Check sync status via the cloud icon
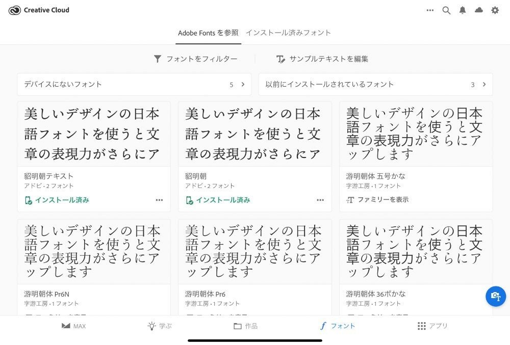This screenshot has width=510, height=345. pyautogui.click(x=479, y=10)
